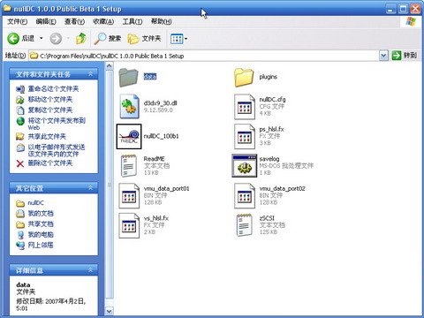Screen dimensions: 424x318
Task: Open the Search magnifier toolbar button
Action: click(108, 39)
